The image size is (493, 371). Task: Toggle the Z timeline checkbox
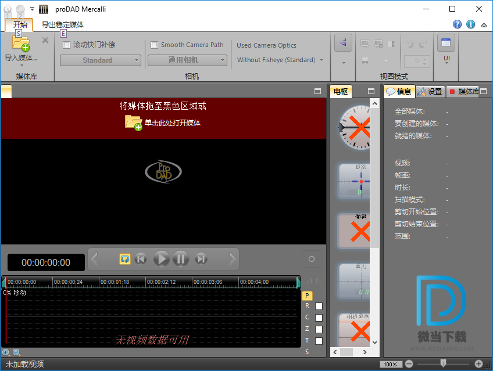[x=319, y=329]
